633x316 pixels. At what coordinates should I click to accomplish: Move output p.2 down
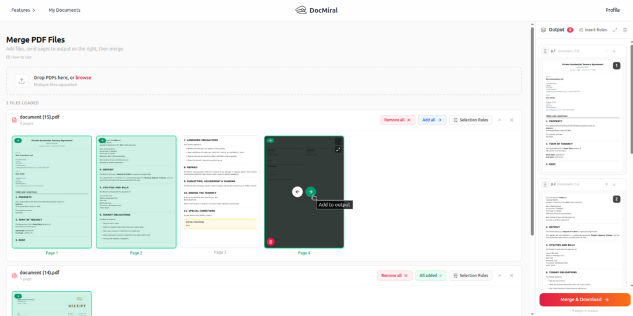point(614,184)
